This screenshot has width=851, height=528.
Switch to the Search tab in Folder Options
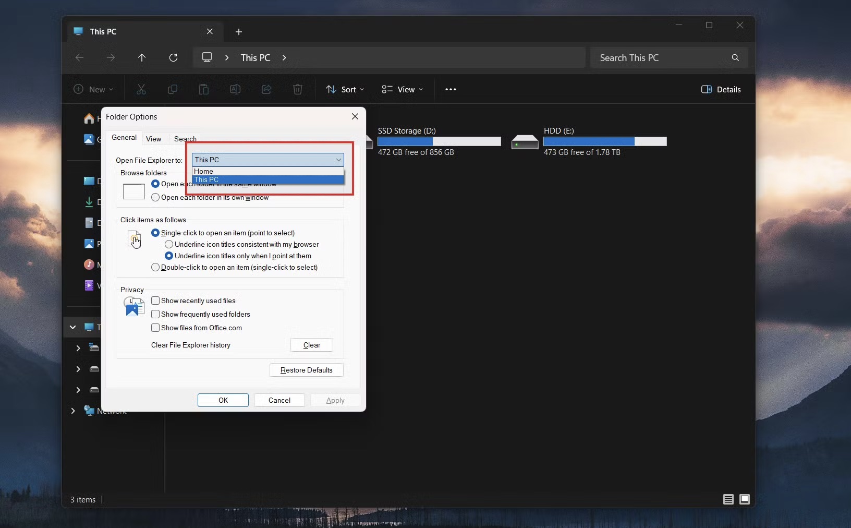(x=184, y=139)
